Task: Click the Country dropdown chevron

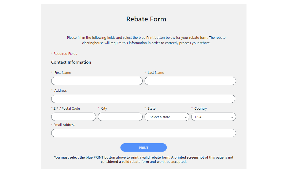Action: coord(232,117)
